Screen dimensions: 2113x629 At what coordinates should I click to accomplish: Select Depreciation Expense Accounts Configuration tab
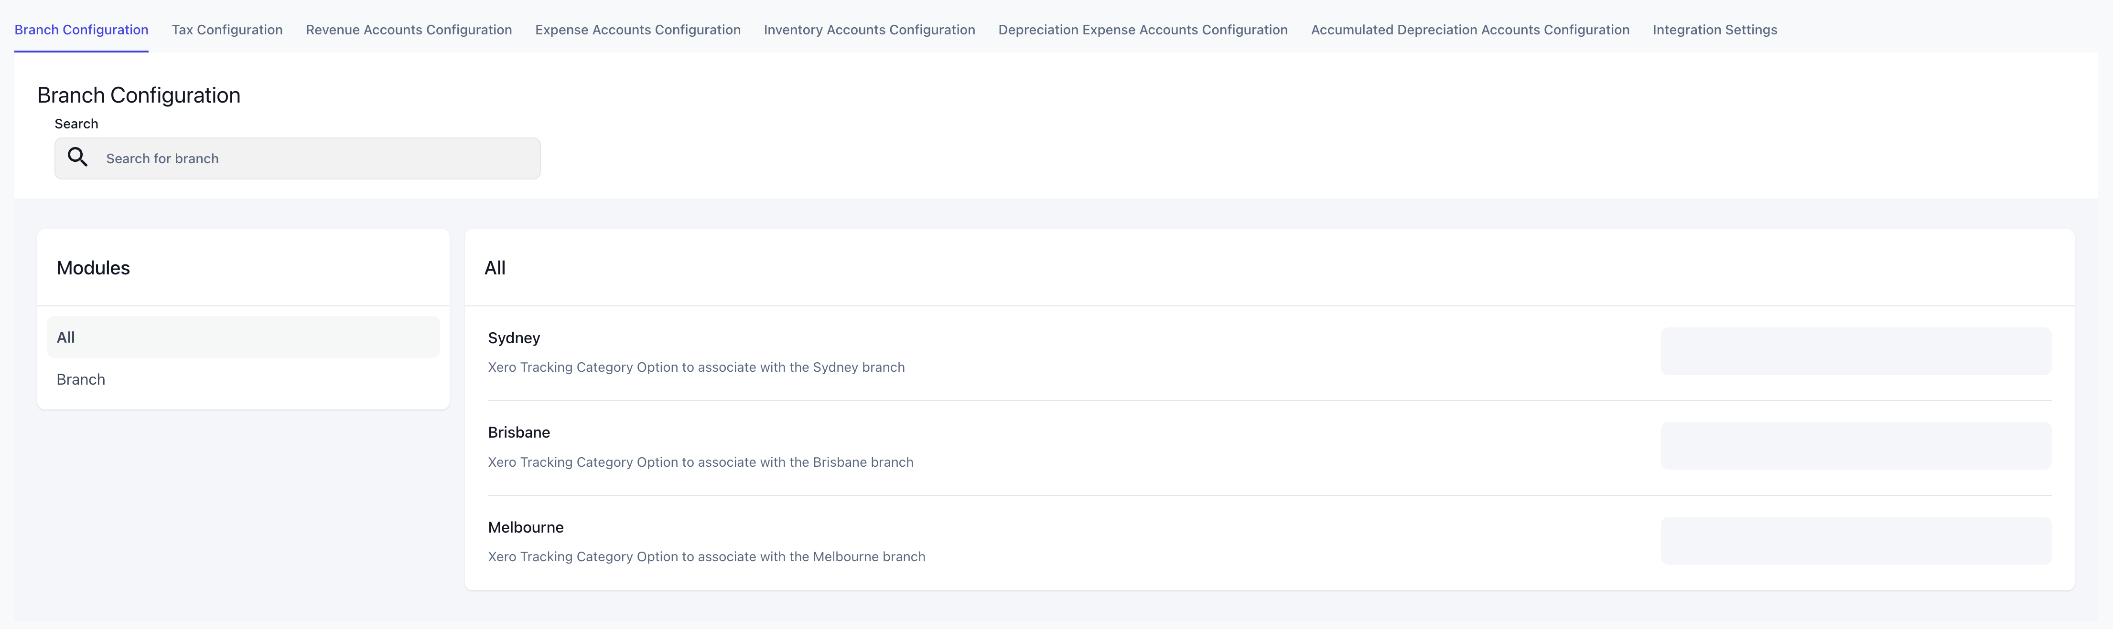[x=1143, y=30]
